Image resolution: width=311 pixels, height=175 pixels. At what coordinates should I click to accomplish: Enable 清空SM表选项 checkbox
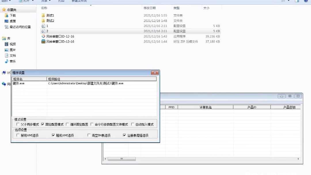[89, 135]
